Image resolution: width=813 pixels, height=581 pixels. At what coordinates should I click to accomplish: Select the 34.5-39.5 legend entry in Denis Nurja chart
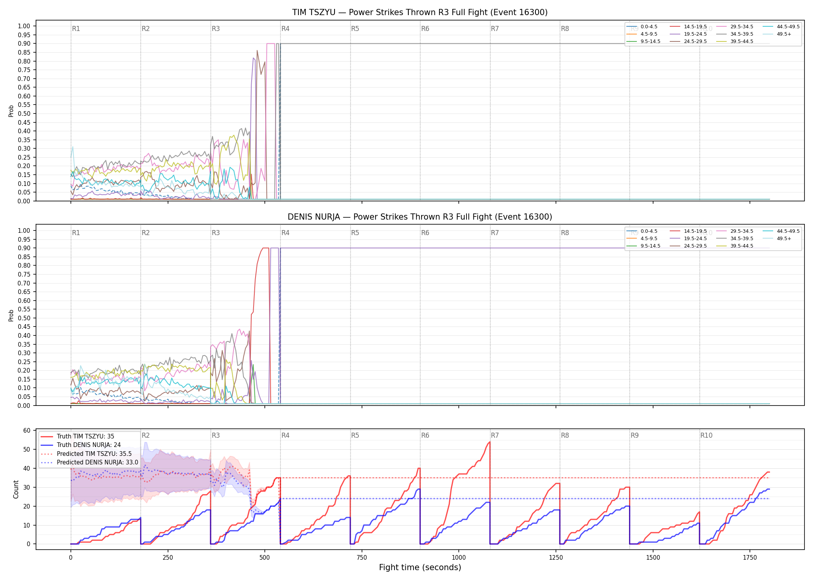click(735, 239)
